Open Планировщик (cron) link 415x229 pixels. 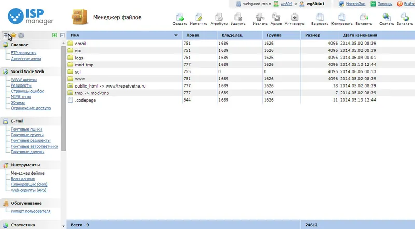(29, 184)
